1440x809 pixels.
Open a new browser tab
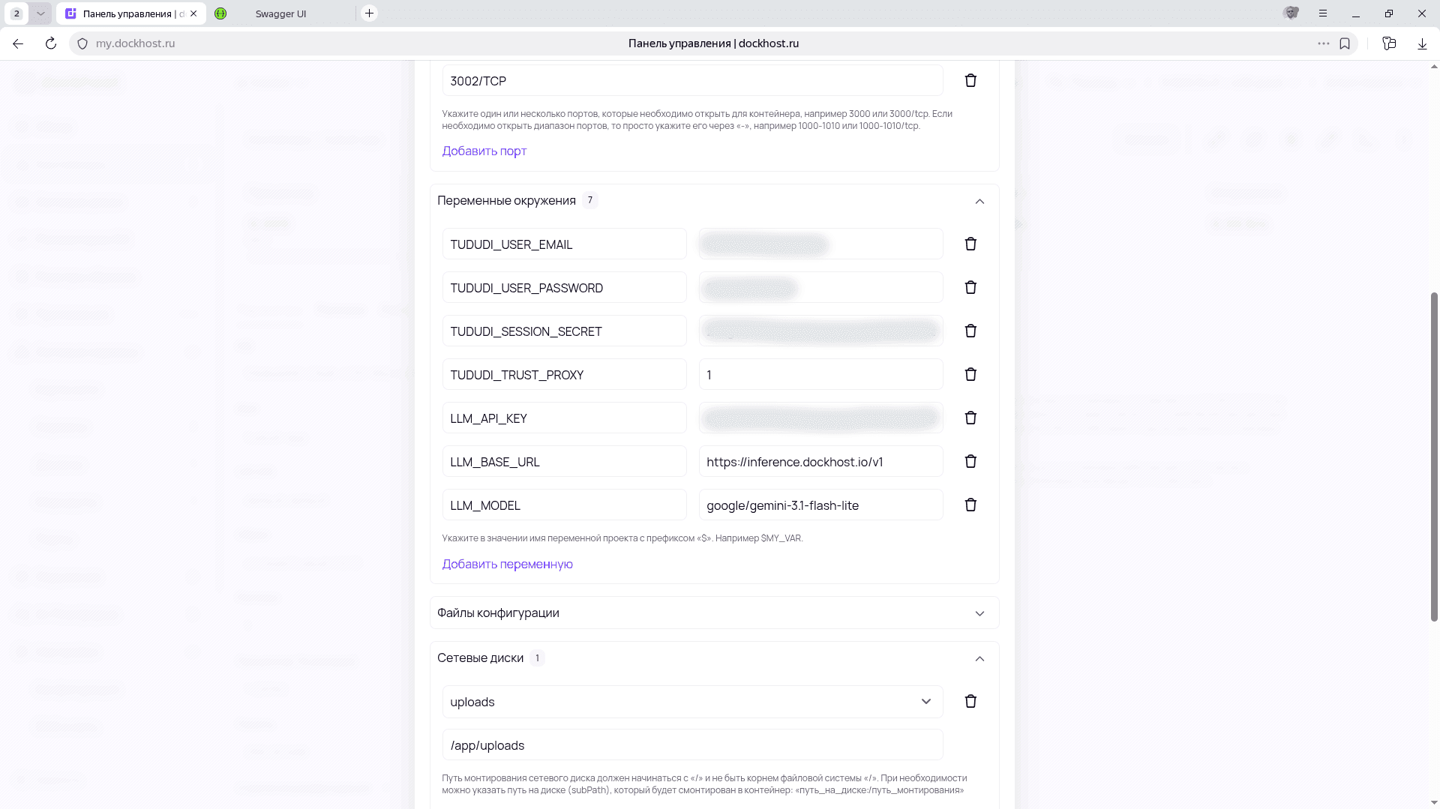(369, 13)
